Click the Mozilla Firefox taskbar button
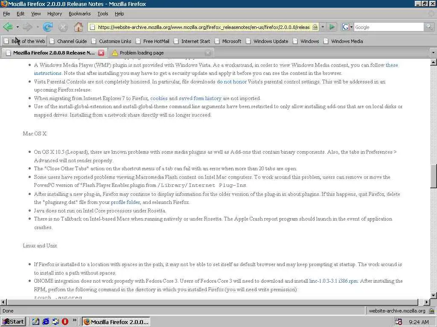This screenshot has width=437, height=327. point(116,322)
